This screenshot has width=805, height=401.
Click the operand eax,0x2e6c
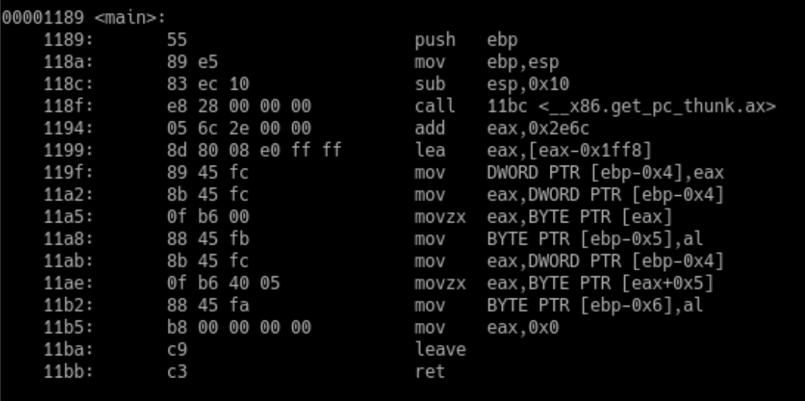[x=532, y=128]
